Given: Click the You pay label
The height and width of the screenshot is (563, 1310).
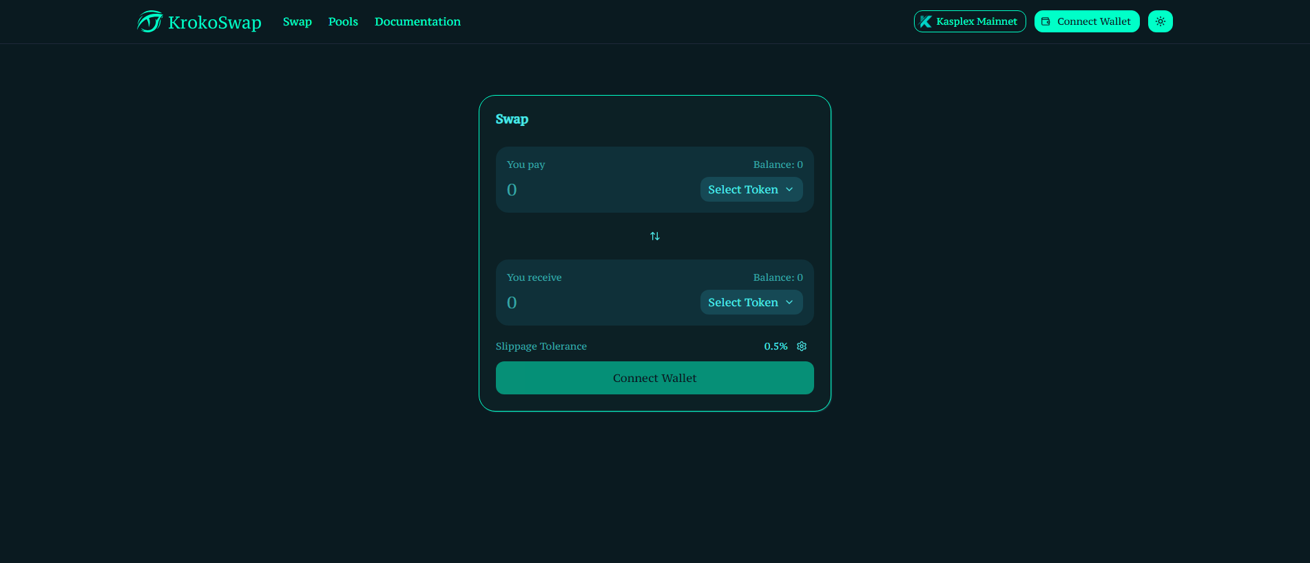Looking at the screenshot, I should click(526, 164).
